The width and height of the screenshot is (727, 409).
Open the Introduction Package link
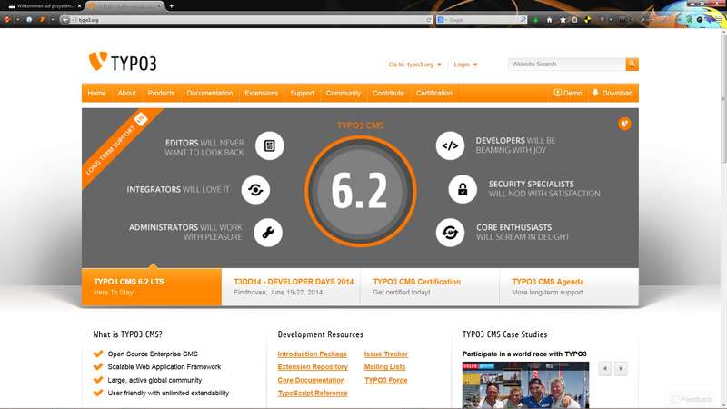(312, 354)
